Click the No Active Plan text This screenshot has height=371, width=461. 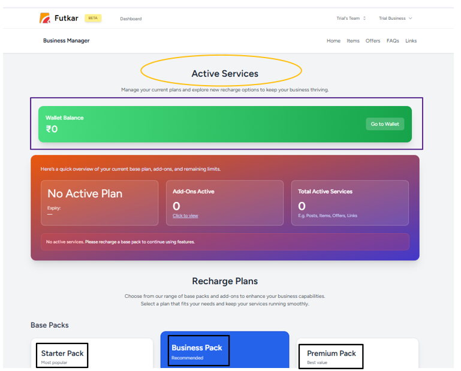point(85,194)
